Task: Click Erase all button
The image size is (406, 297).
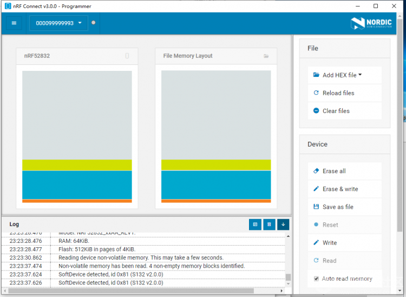Action: click(345, 171)
